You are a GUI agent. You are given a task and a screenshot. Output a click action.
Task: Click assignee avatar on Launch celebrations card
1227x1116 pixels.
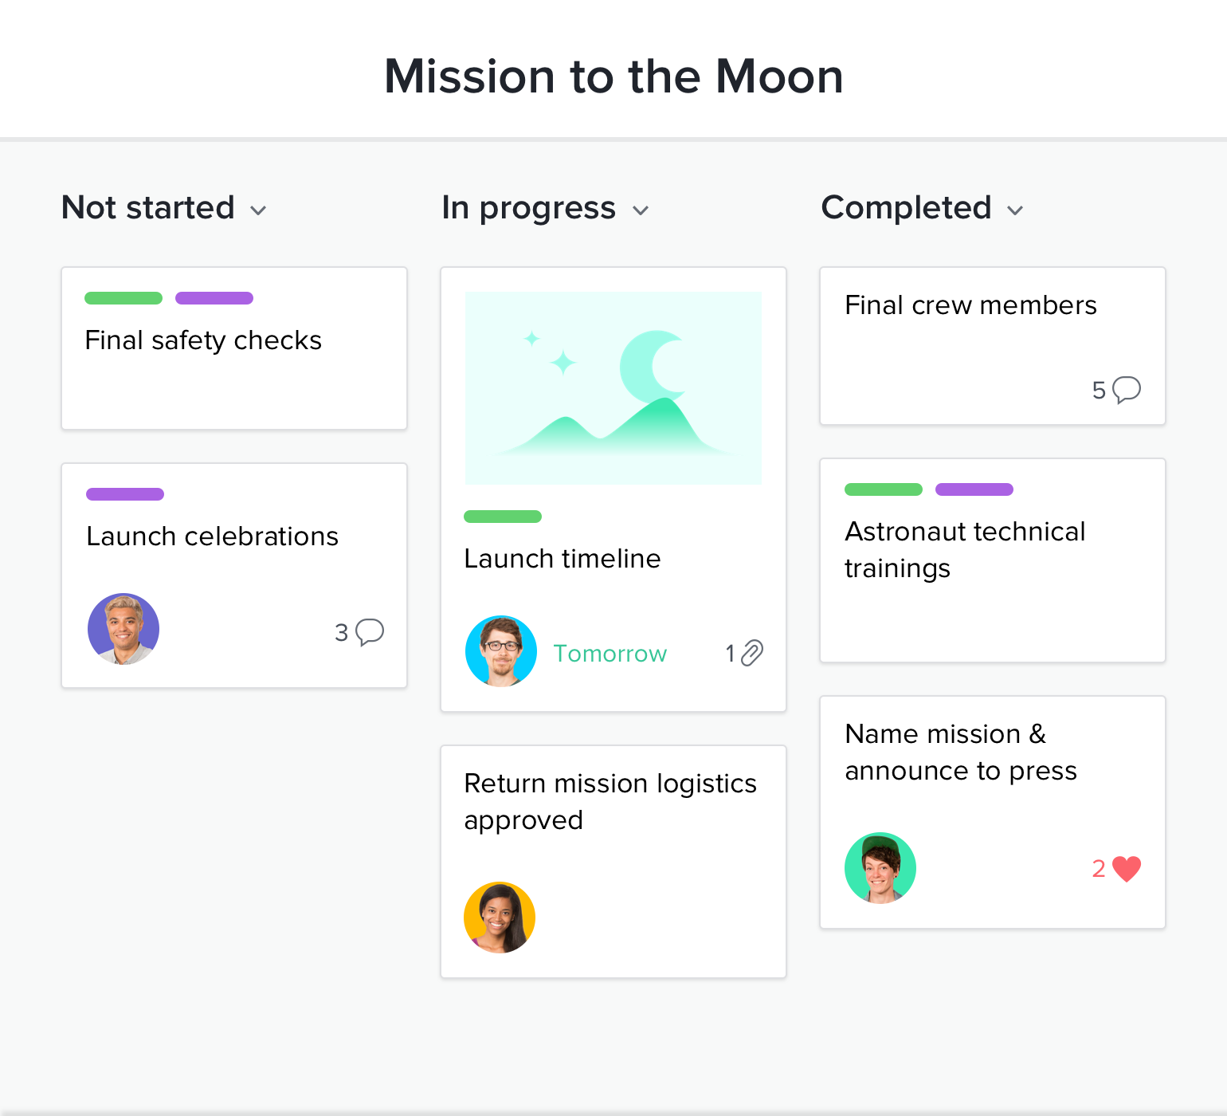[x=123, y=629]
